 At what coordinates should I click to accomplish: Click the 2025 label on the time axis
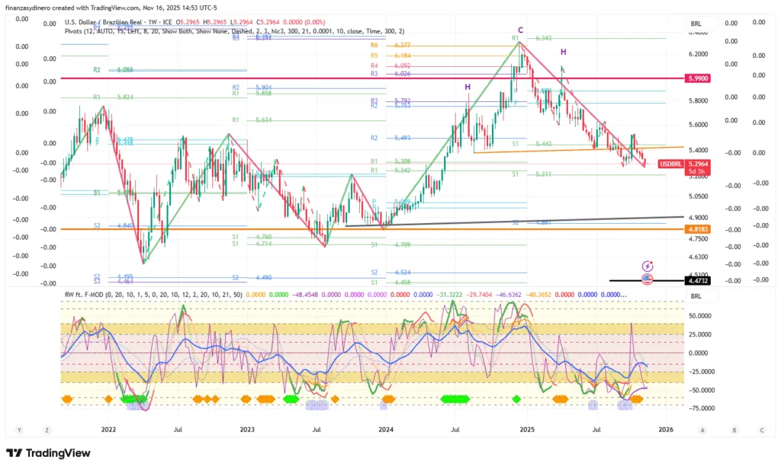coord(527,430)
